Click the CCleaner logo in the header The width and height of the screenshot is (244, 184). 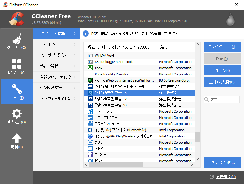pyautogui.click(x=17, y=19)
